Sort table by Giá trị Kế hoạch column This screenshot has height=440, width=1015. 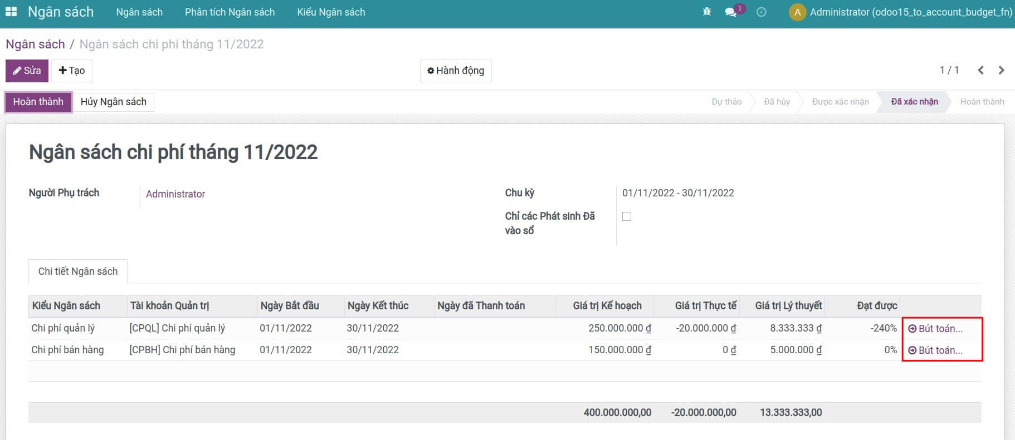(607, 306)
